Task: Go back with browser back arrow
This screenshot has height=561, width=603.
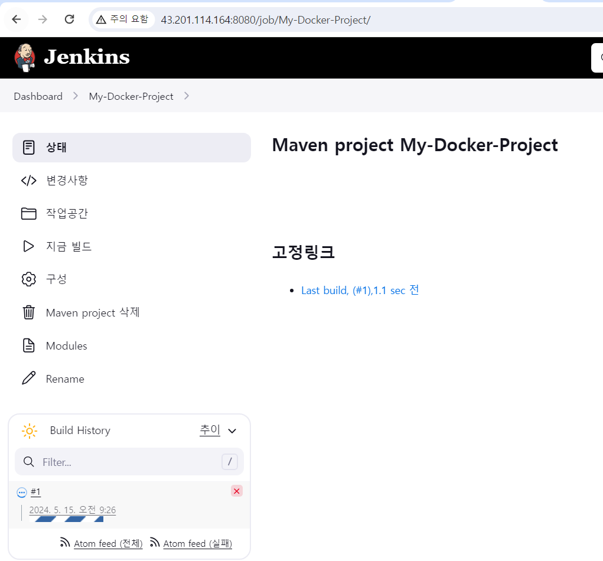Action: click(x=16, y=19)
